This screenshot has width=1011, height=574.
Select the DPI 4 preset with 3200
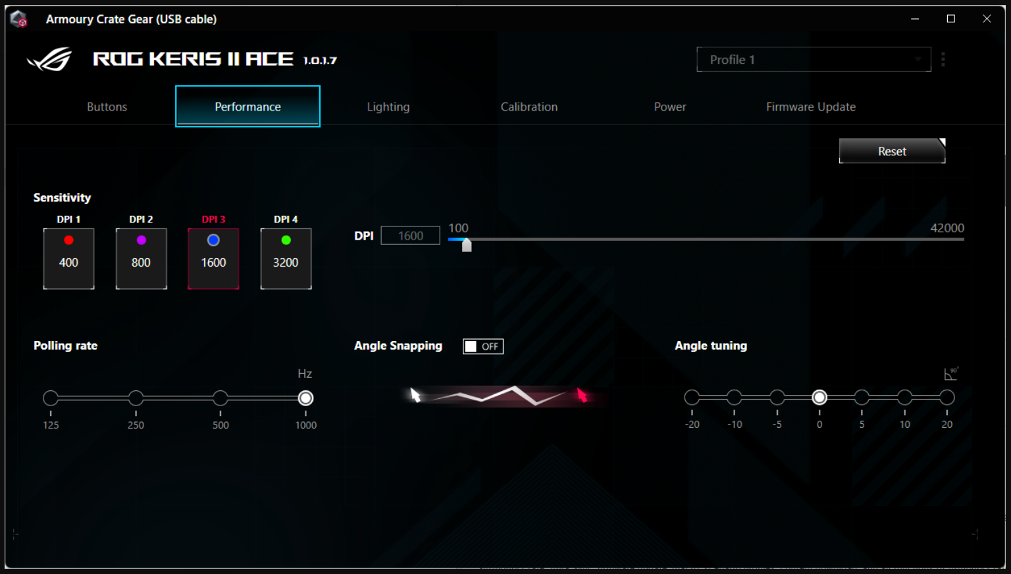click(x=286, y=259)
